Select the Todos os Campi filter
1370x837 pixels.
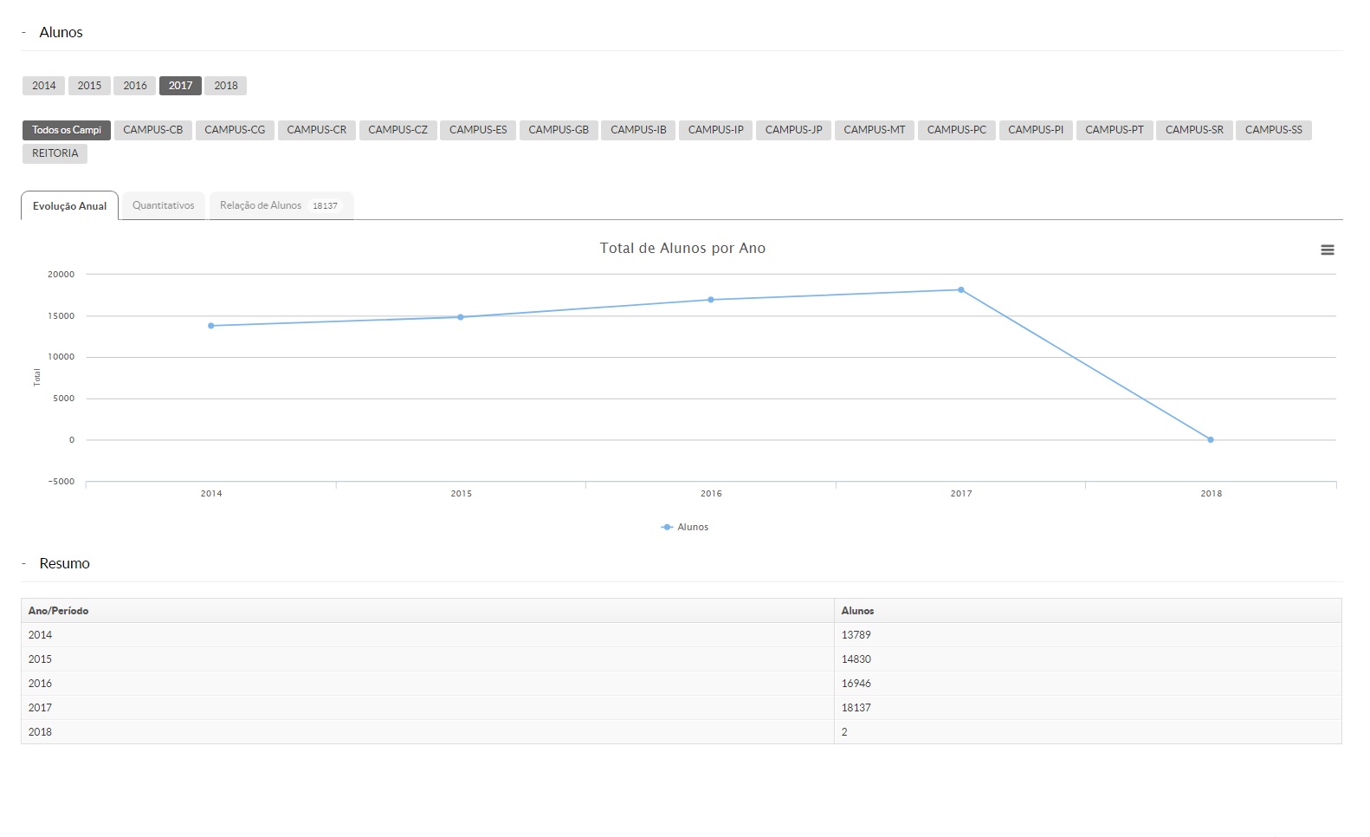click(x=67, y=130)
